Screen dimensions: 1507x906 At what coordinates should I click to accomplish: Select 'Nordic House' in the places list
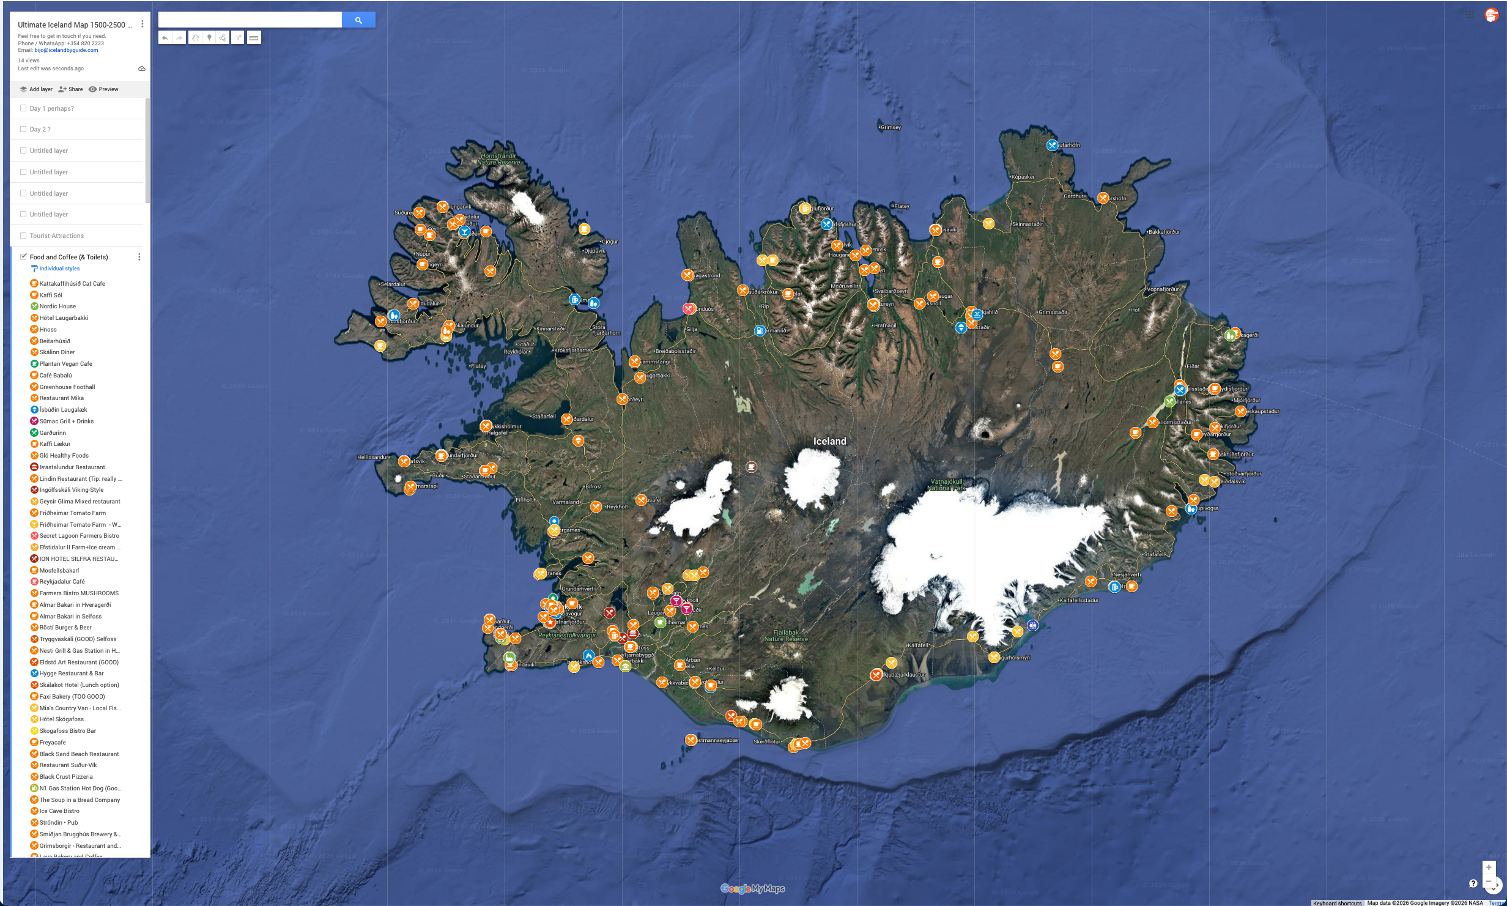pos(57,306)
